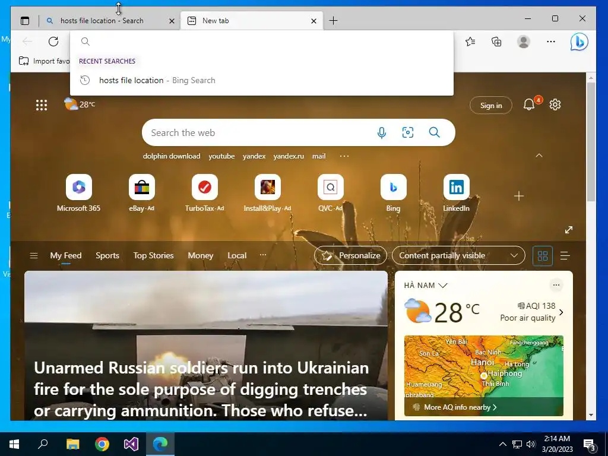Open air quality details arrow
608x456 pixels.
click(561, 312)
